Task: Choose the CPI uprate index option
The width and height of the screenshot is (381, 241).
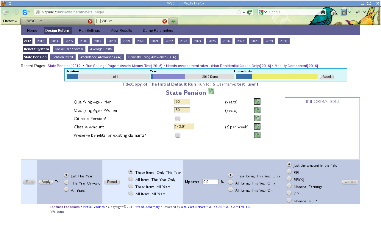Action: coord(289,193)
